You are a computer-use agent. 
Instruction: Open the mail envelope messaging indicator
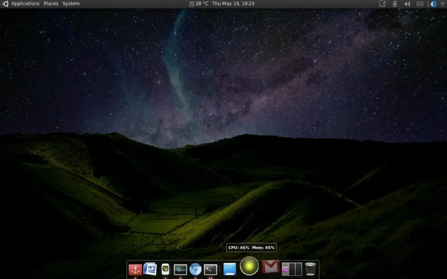(x=420, y=4)
